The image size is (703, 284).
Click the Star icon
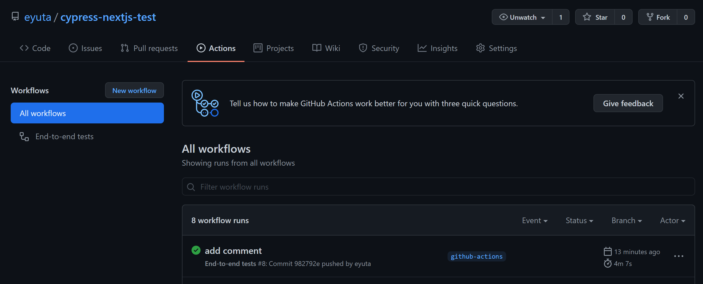[587, 17]
